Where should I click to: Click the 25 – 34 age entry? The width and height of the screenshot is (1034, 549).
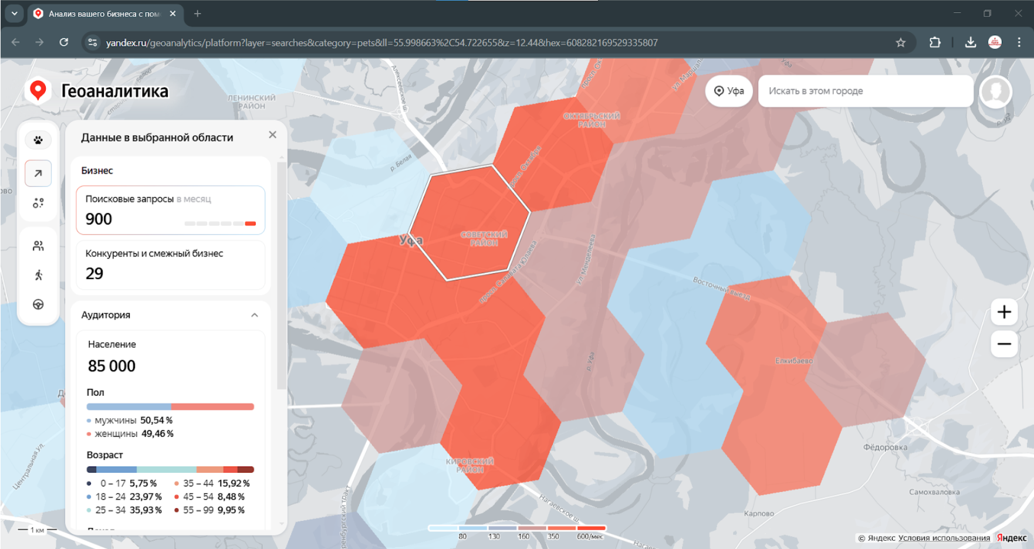(124, 510)
